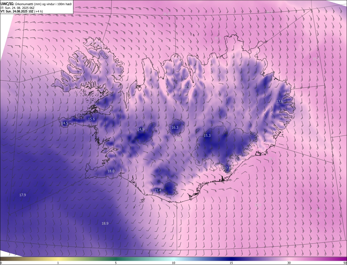Click the legend tick label 0
Screen dimensions: 347x265
tap(1, 263)
